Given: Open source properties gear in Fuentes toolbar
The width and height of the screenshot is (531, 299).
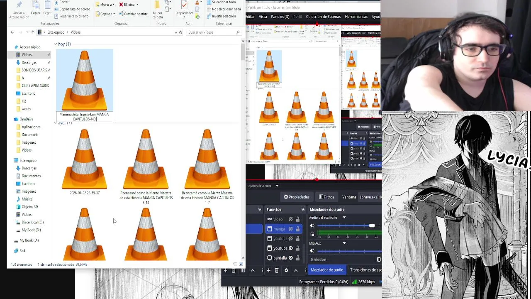Looking at the screenshot, I should coord(286,270).
